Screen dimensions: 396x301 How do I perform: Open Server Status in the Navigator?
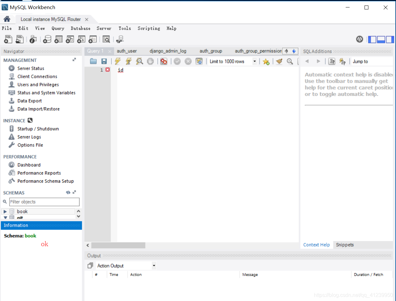31,68
